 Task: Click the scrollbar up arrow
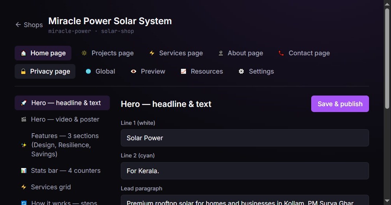[387, 4]
